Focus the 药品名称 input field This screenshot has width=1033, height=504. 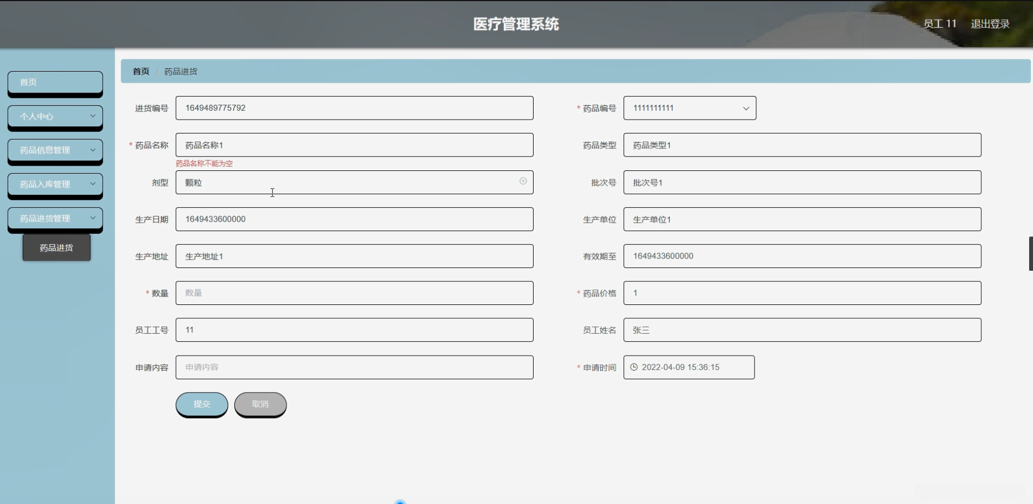click(354, 145)
